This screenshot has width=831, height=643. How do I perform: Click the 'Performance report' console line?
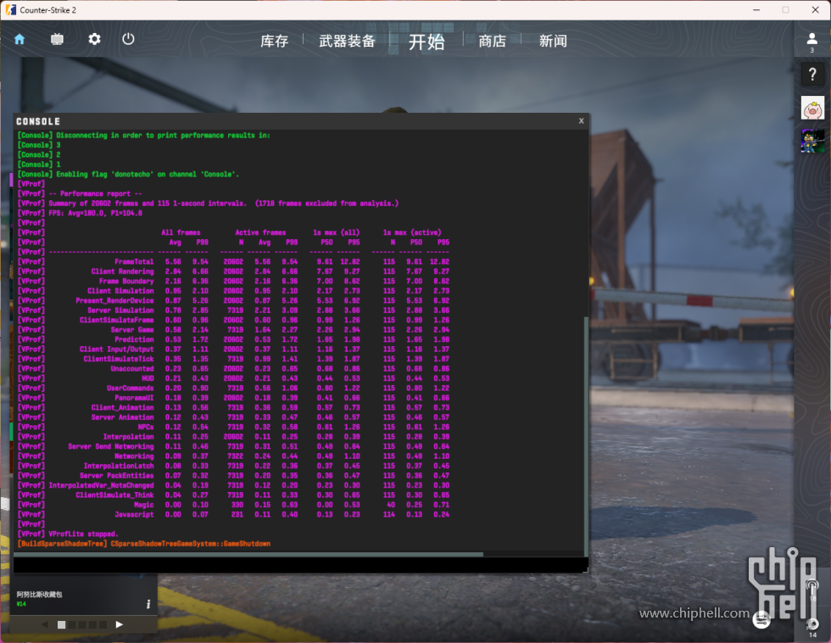[x=80, y=193]
